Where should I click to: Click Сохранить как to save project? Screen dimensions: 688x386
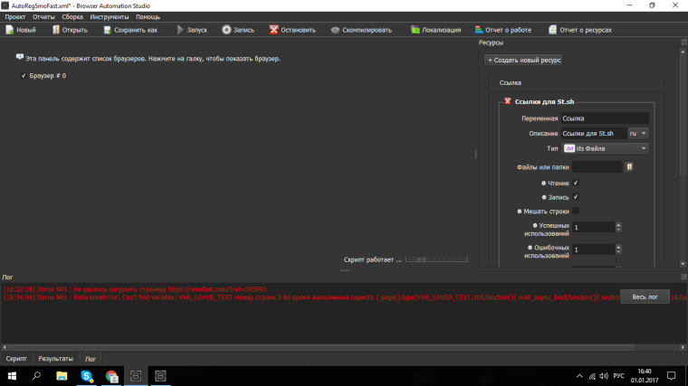(x=129, y=30)
